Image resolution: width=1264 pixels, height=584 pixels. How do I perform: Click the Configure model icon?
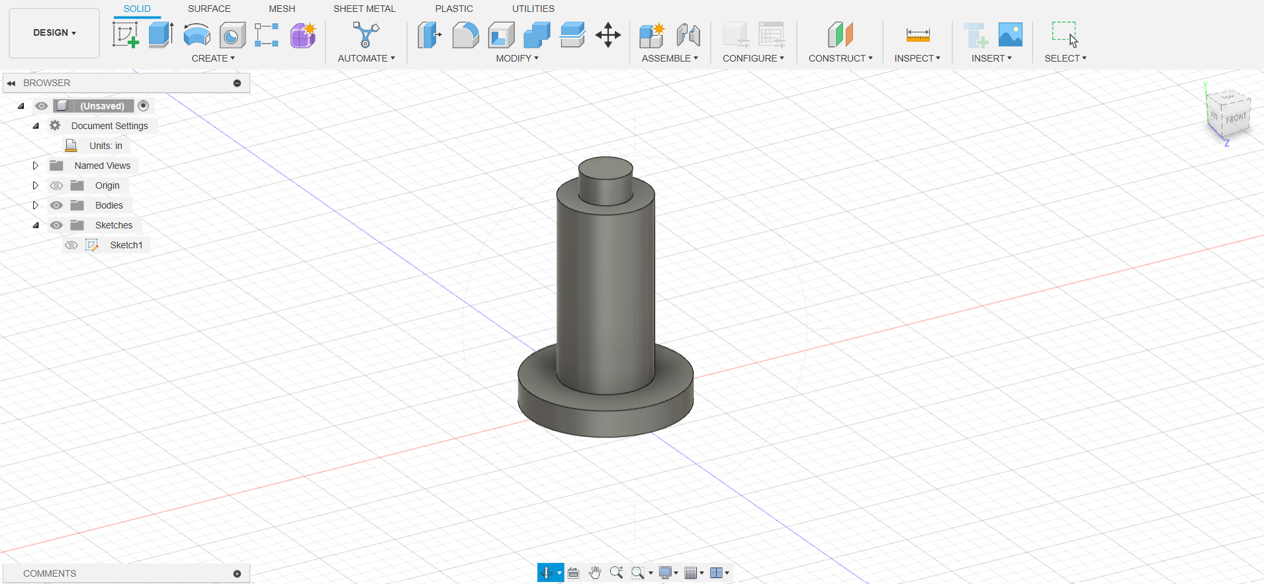[736, 34]
